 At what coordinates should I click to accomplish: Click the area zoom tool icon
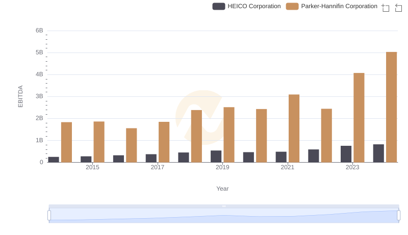pyautogui.click(x=386, y=8)
